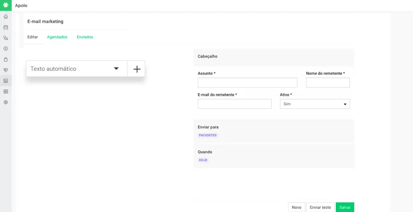Expand the Texto automático dropdown
Image resolution: width=413 pixels, height=212 pixels.
click(77, 69)
